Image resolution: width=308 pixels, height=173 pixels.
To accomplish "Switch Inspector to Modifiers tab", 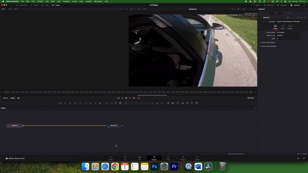I will tap(289, 13).
